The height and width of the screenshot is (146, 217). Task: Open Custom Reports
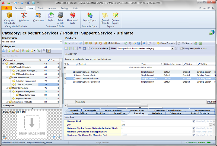tap(116, 18)
